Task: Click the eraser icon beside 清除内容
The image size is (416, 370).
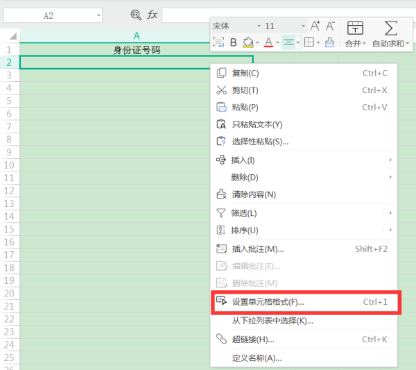Action: pos(222,194)
